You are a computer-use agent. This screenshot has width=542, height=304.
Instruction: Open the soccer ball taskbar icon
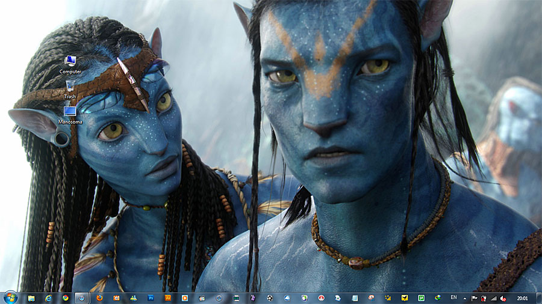(270, 298)
